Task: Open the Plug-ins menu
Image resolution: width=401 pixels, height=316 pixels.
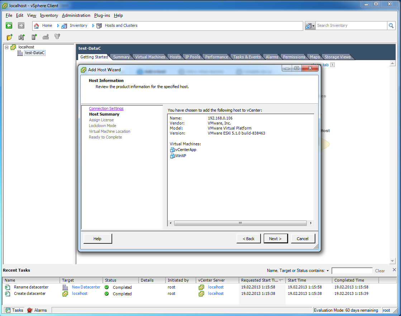Action: (x=102, y=15)
